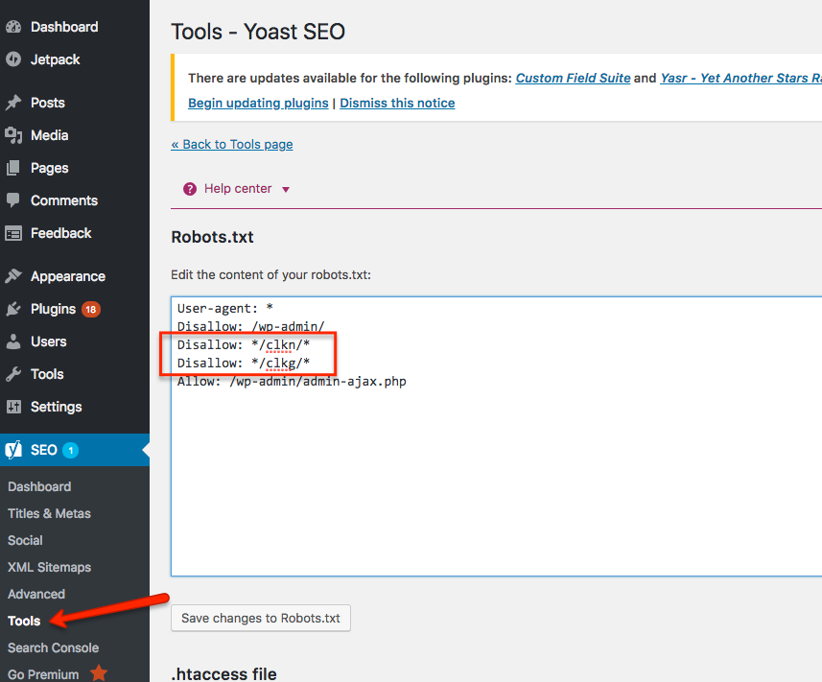Open Settings in the sidebar

pyautogui.click(x=56, y=407)
